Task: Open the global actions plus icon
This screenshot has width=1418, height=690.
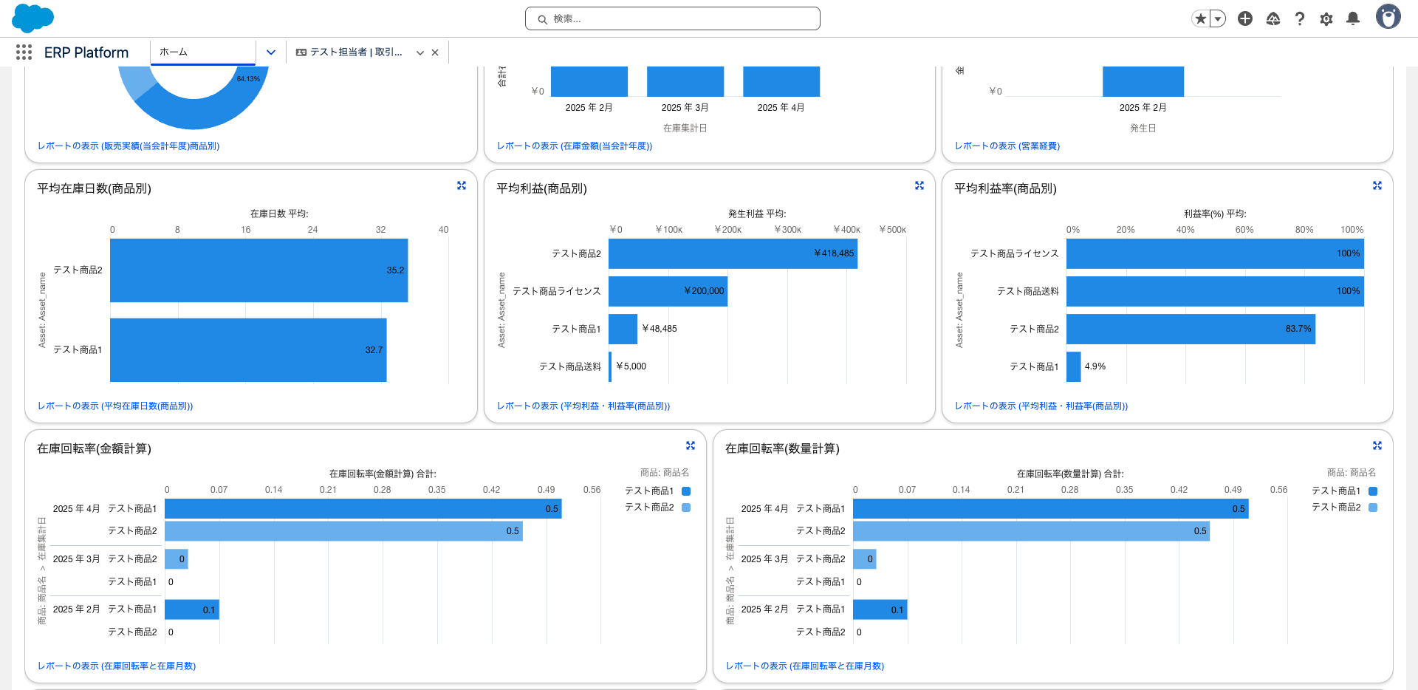Action: pyautogui.click(x=1245, y=18)
